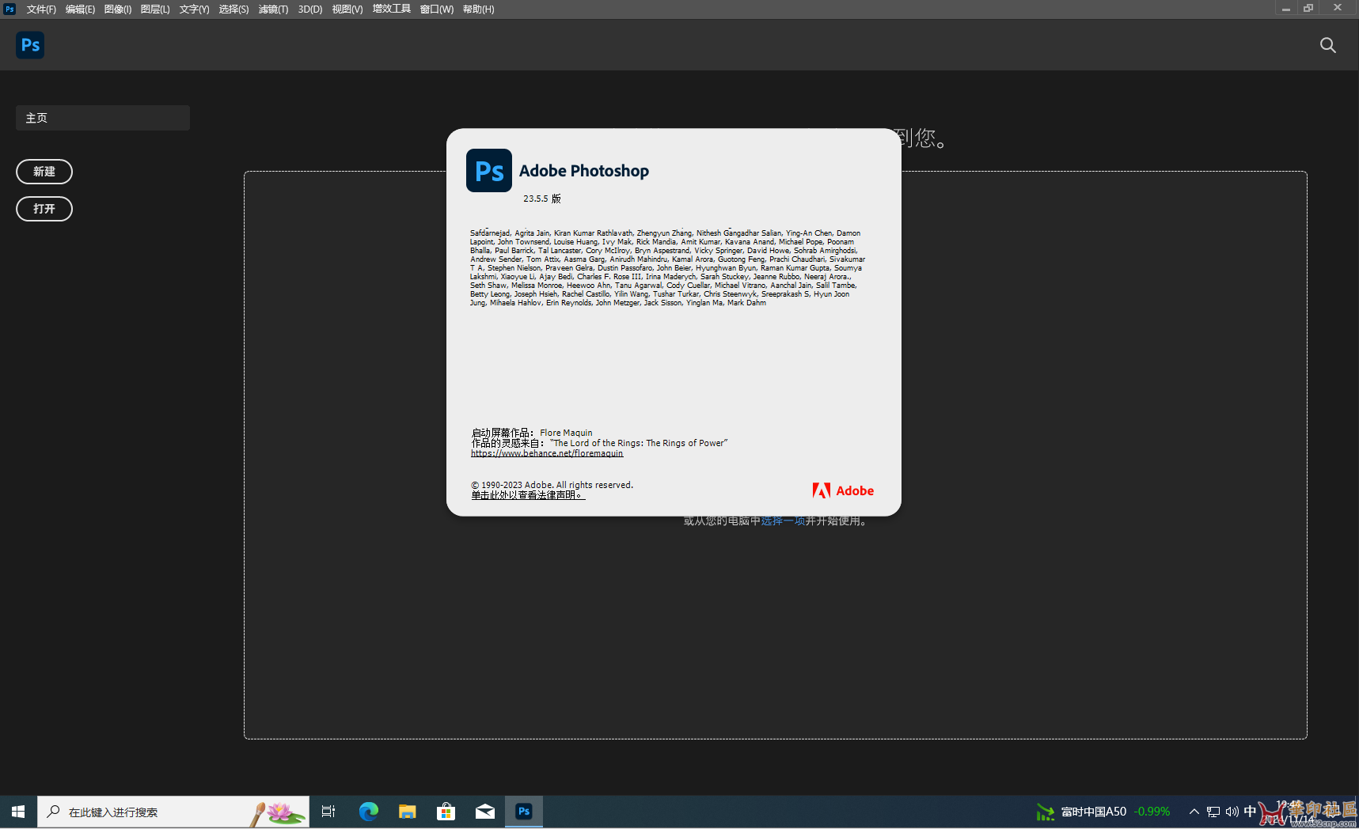Image resolution: width=1359 pixels, height=829 pixels.
Task: Open the 3D(D) menu
Action: pyautogui.click(x=310, y=9)
